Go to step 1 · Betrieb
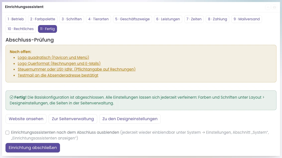This screenshot has width=282, height=158. [16, 19]
